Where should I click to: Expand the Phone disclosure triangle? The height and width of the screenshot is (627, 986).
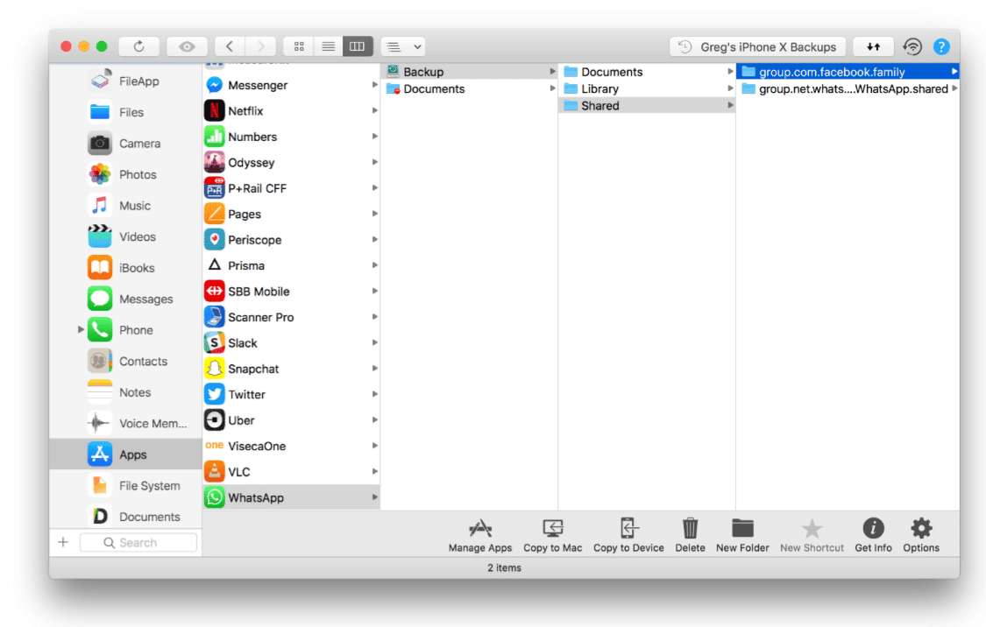(x=81, y=329)
